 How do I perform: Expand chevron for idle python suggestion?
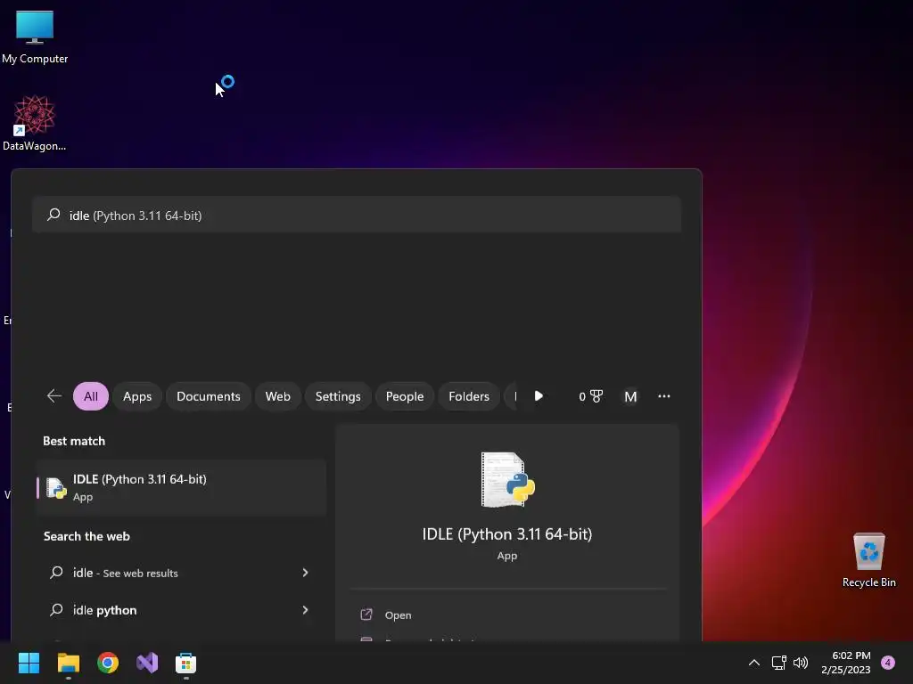tap(305, 610)
